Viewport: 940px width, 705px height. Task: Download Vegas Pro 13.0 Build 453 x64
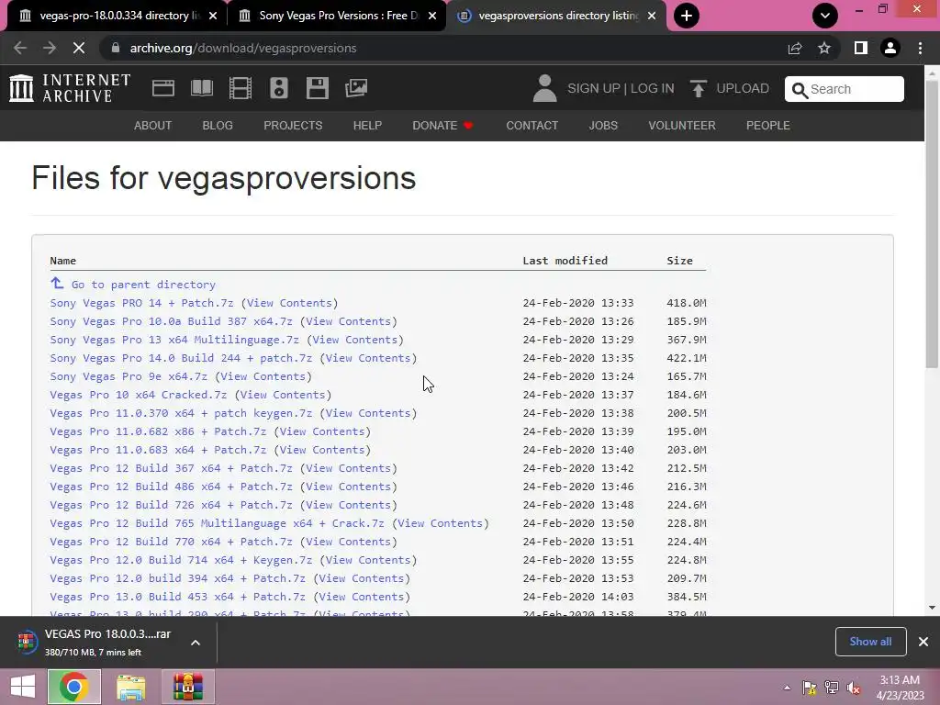coord(178,597)
